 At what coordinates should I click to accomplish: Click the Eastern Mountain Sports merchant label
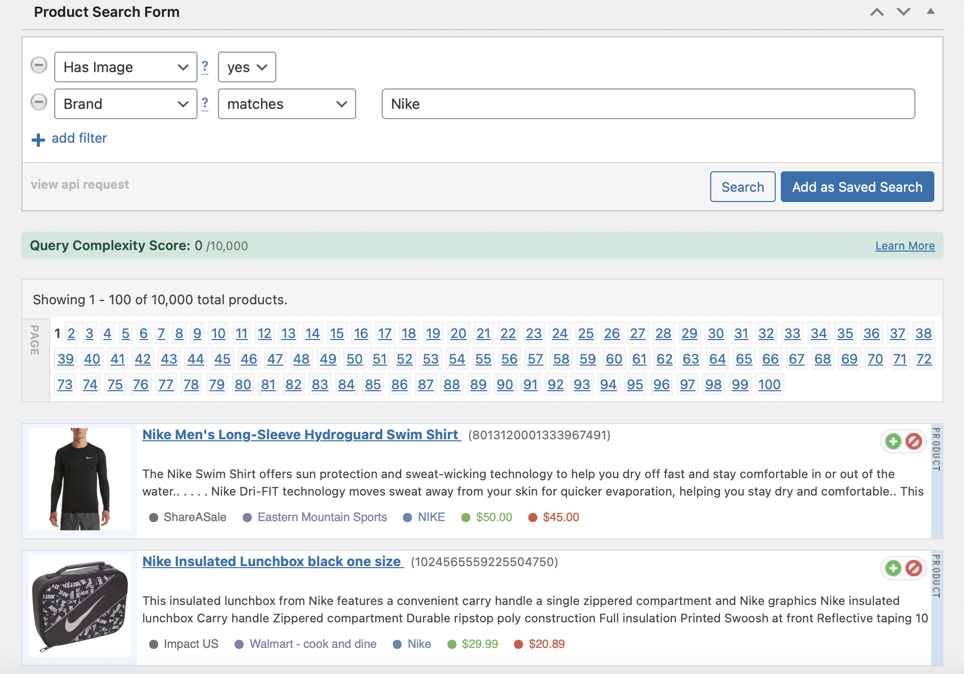322,517
